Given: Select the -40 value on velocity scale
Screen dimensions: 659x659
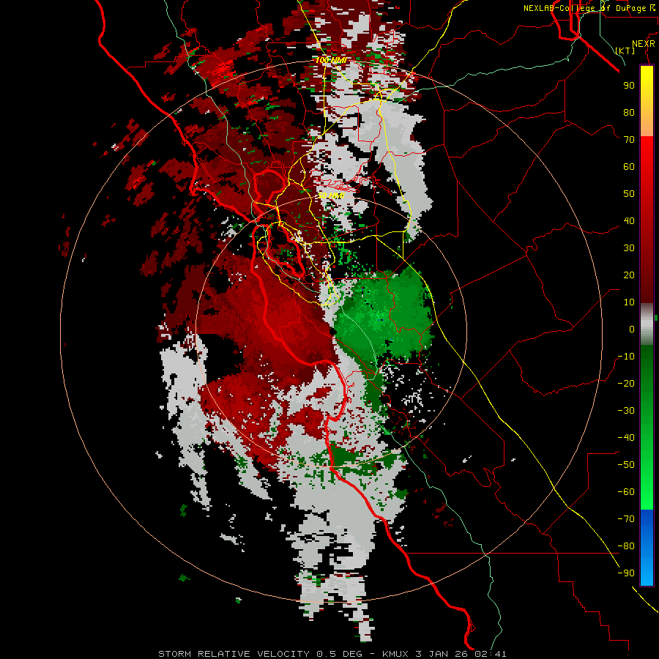Looking at the screenshot, I should click(x=626, y=438).
